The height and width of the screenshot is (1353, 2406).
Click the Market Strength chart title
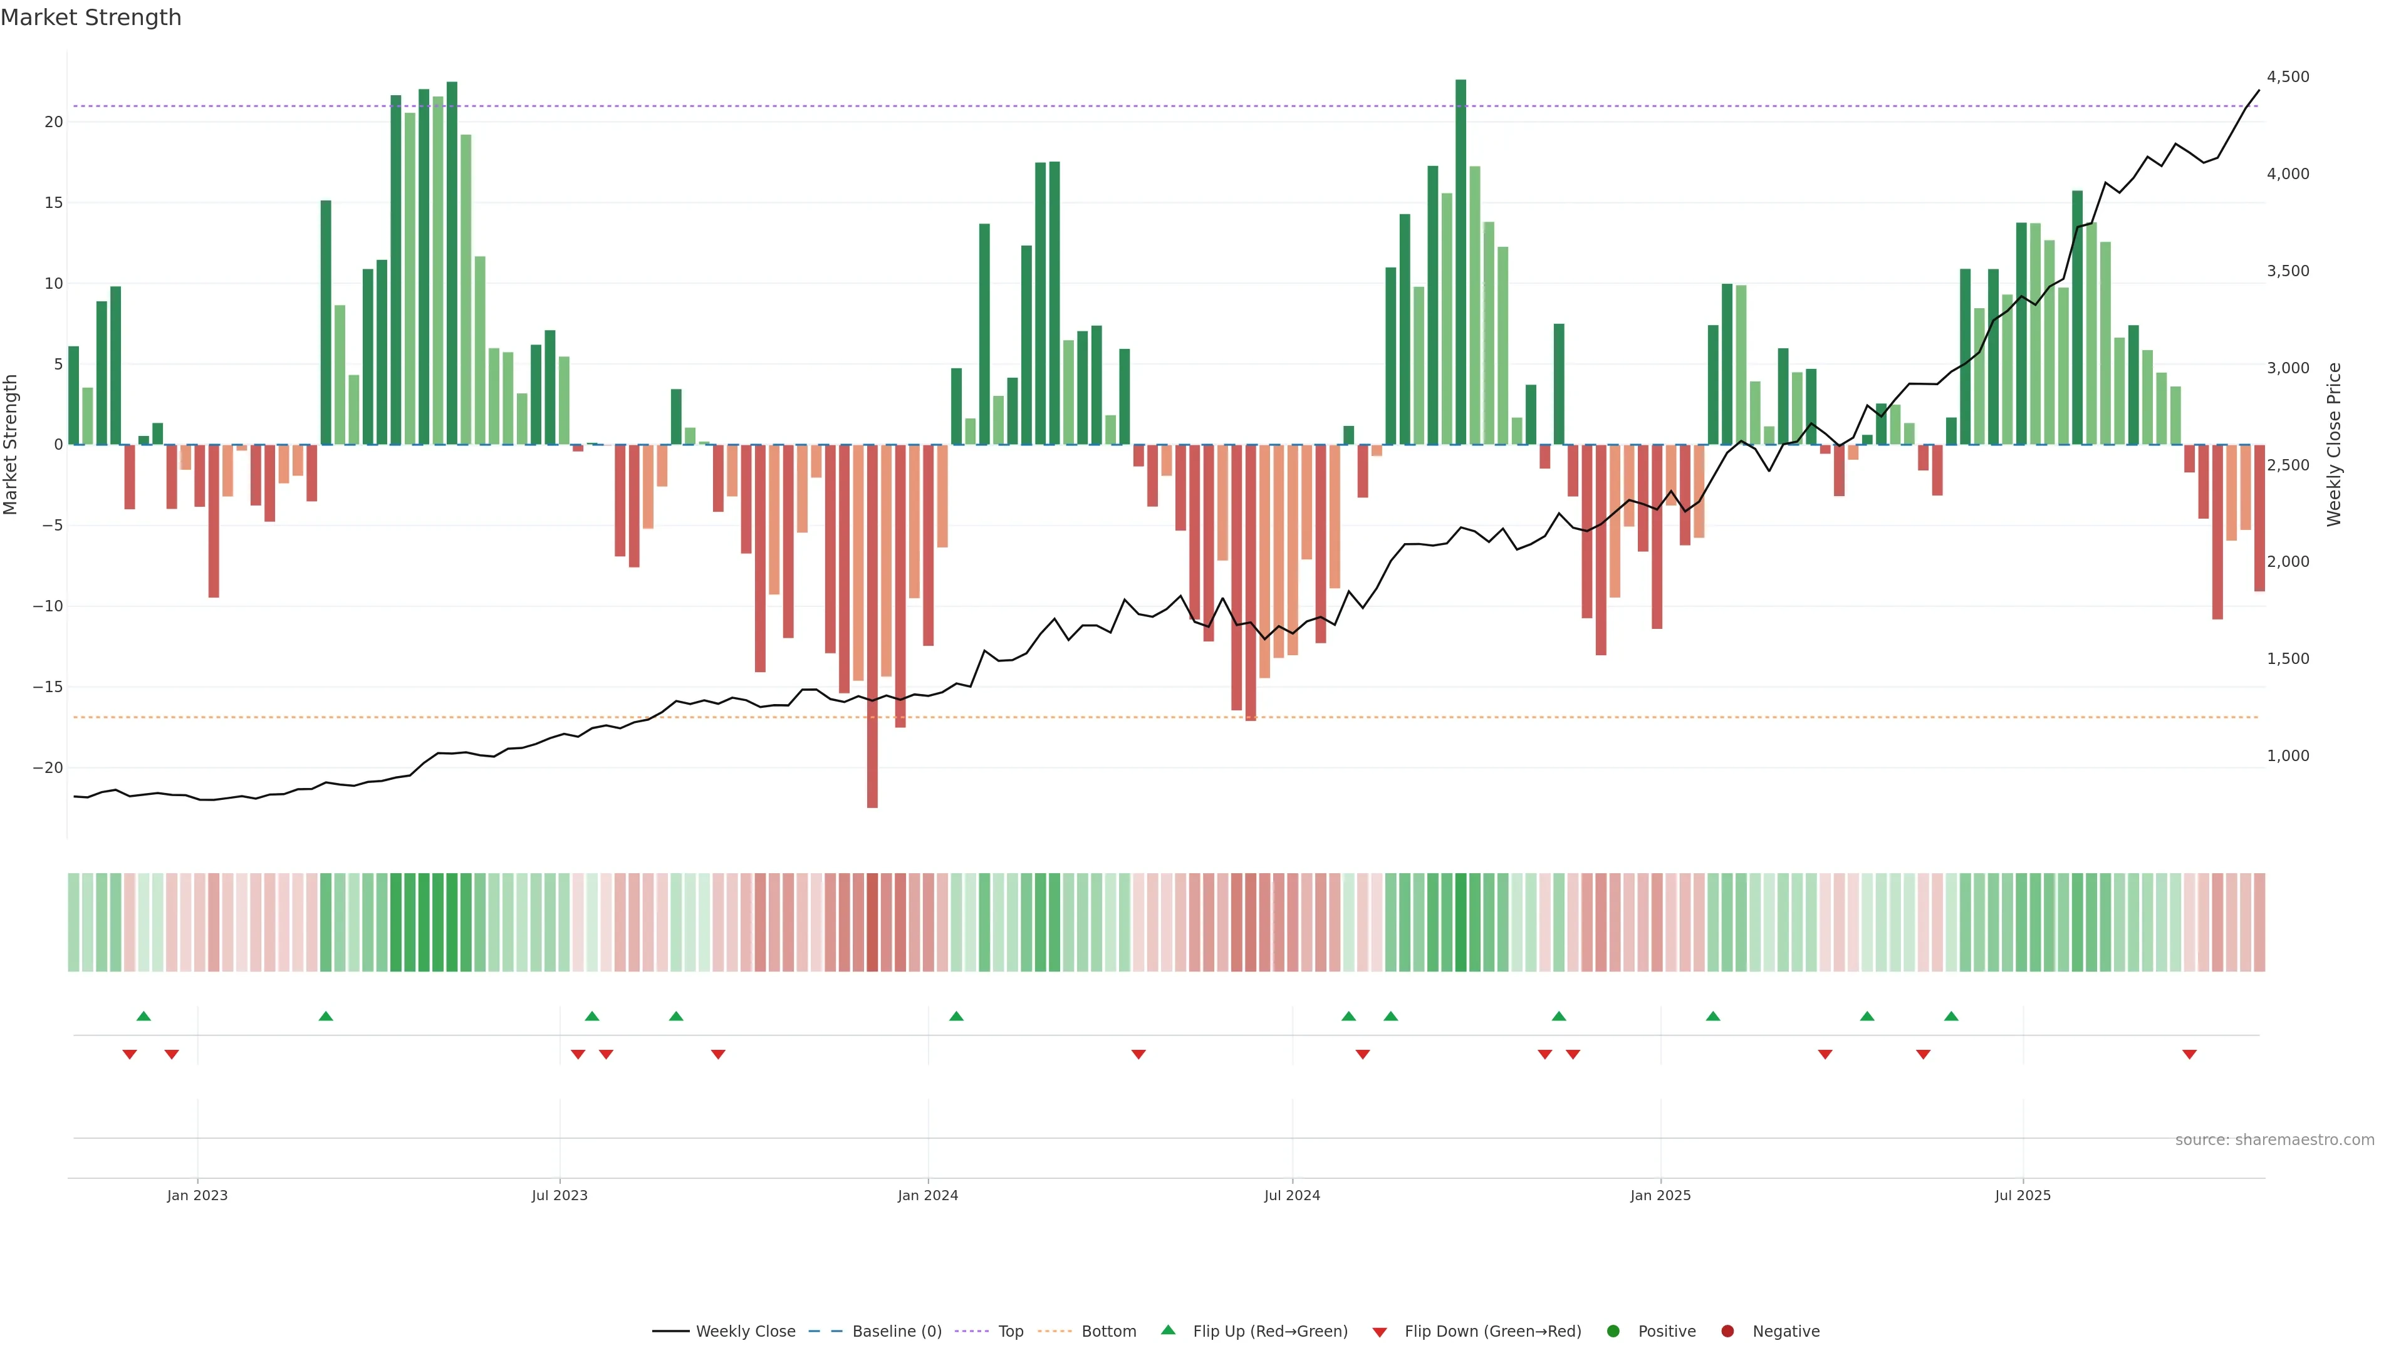pyautogui.click(x=91, y=18)
